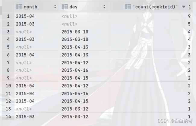Select row number 1
Screen dimensions: 196x126
8,16
